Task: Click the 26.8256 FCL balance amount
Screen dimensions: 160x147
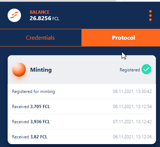Action: click(45, 18)
